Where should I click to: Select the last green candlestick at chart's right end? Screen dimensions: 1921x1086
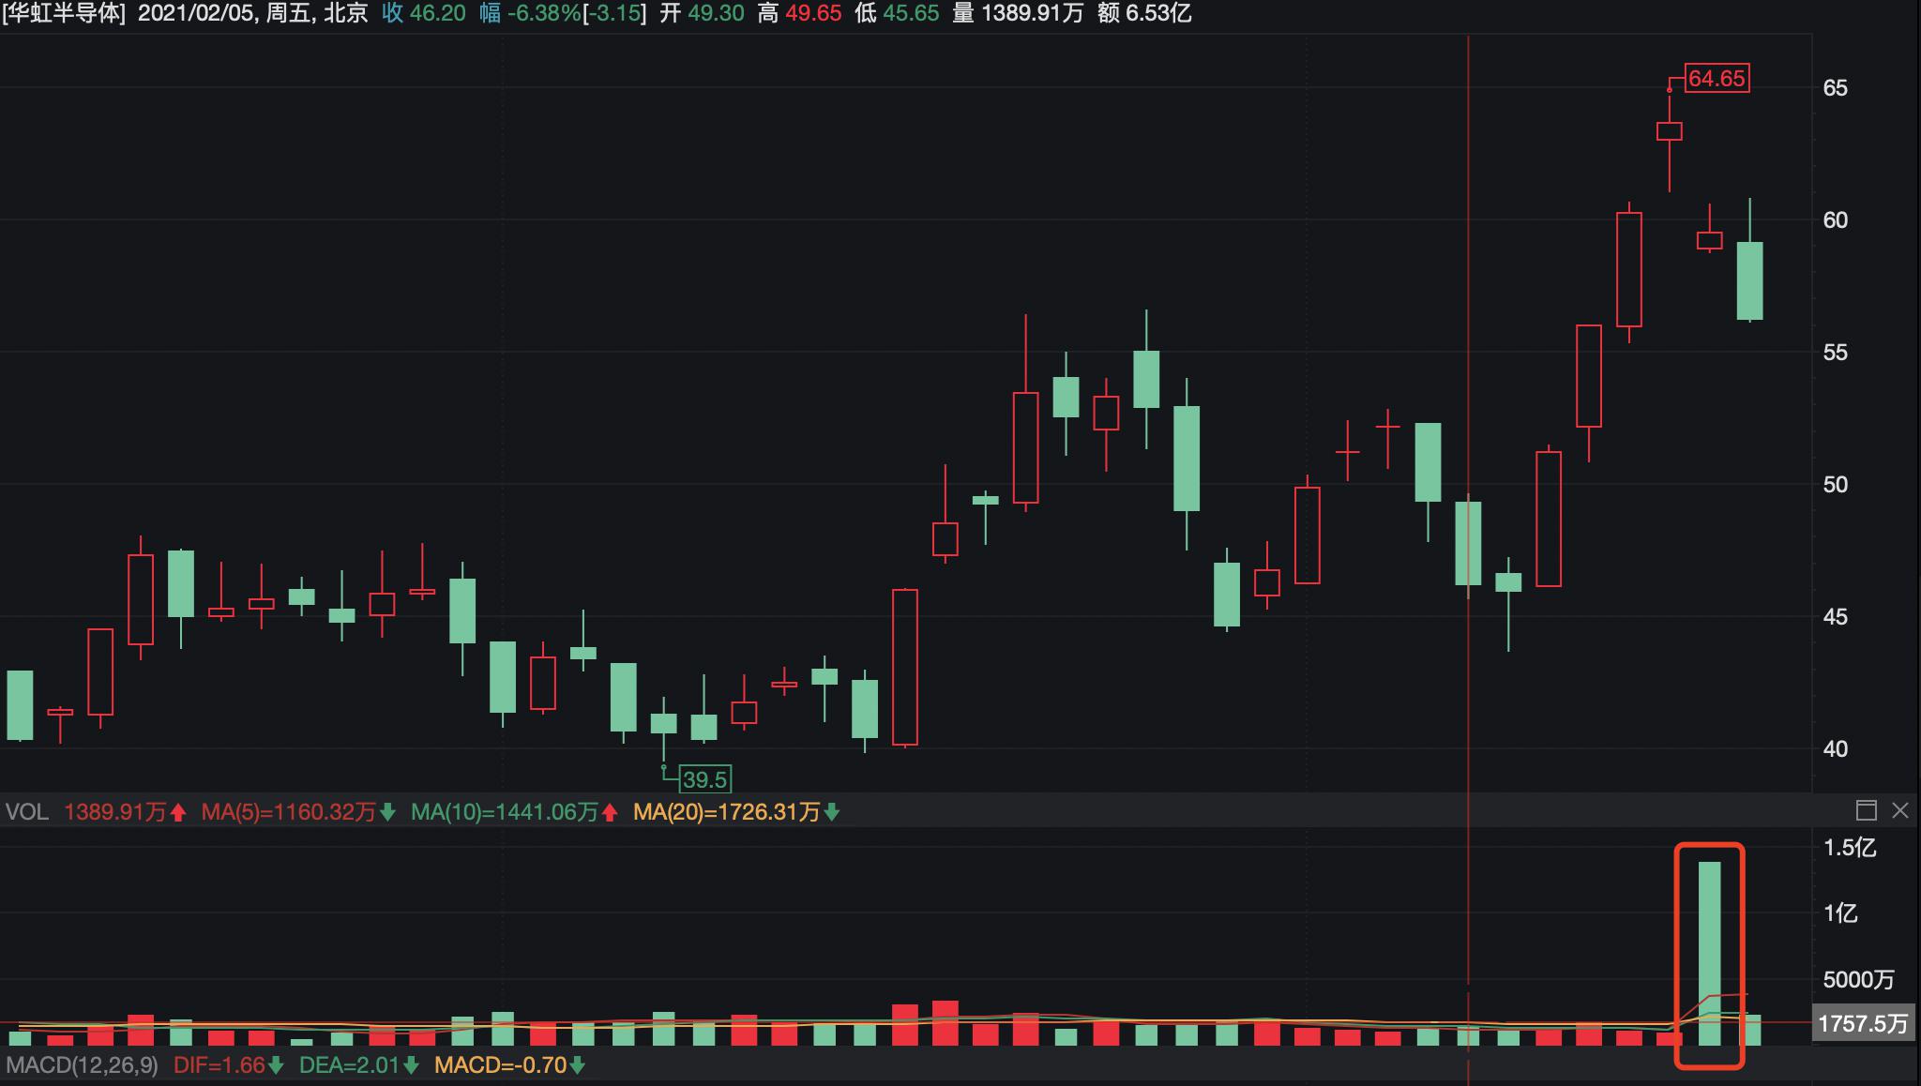(x=1749, y=280)
